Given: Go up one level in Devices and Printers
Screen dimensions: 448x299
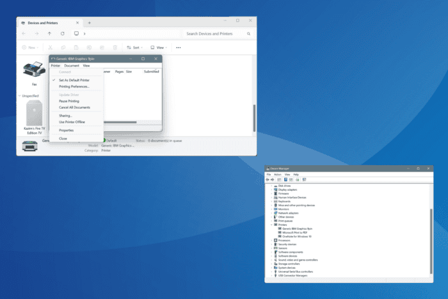Looking at the screenshot, I should click(x=49, y=34).
